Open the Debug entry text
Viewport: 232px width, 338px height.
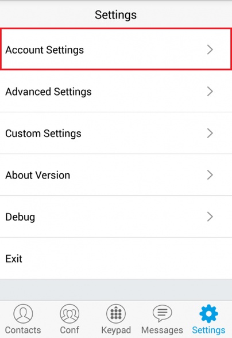(x=20, y=217)
